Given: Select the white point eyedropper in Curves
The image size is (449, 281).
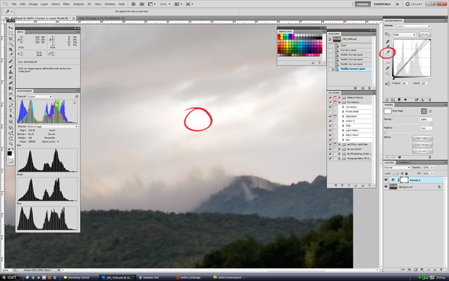Looking at the screenshot, I should [388, 52].
